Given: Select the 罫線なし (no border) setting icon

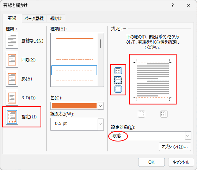Looking at the screenshot, I should tap(12, 40).
